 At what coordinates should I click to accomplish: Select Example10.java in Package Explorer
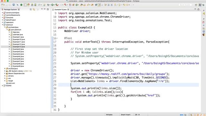click(x=19, y=39)
